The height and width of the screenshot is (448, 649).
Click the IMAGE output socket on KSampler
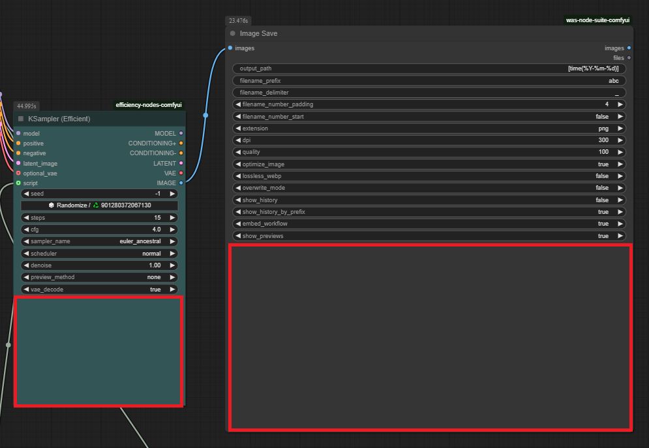[x=181, y=183]
